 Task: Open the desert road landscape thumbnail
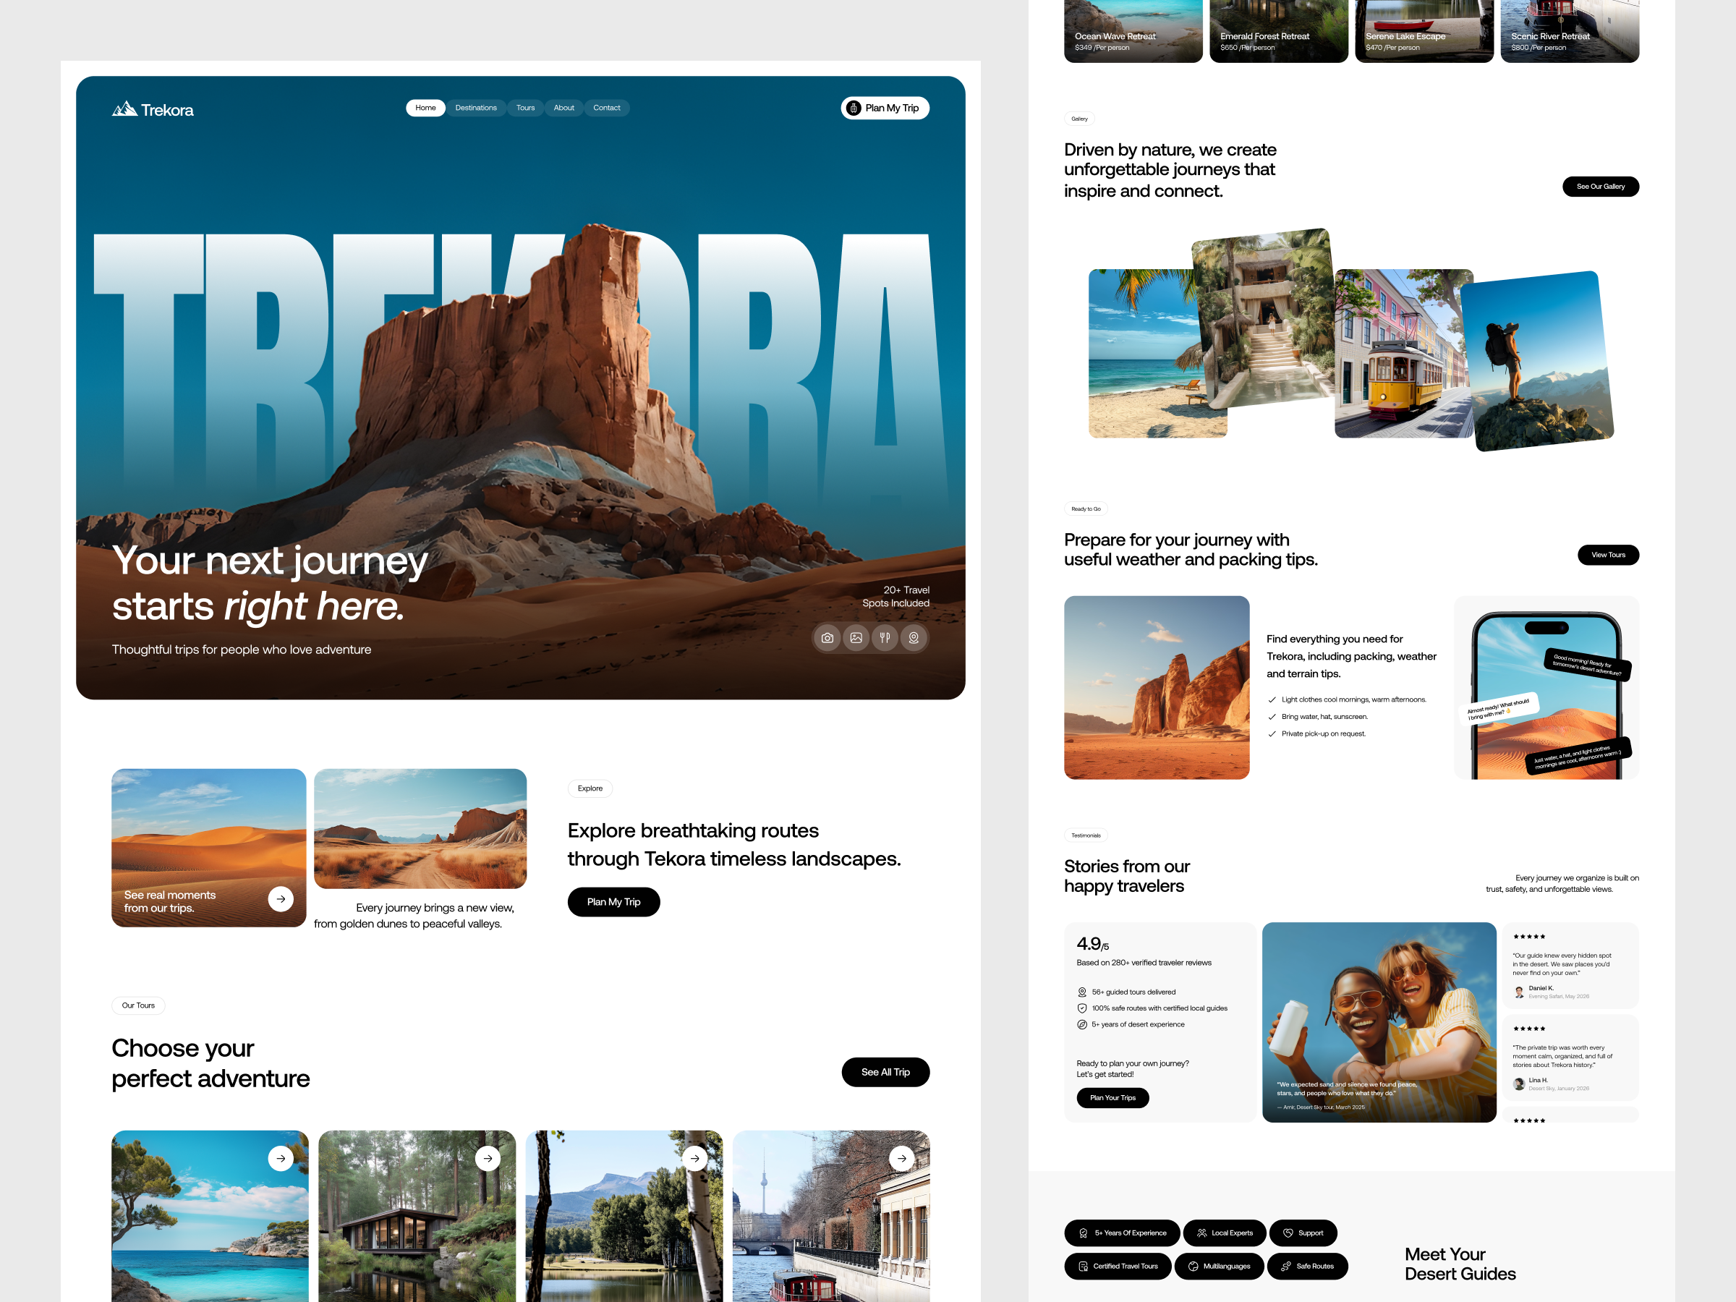[420, 828]
